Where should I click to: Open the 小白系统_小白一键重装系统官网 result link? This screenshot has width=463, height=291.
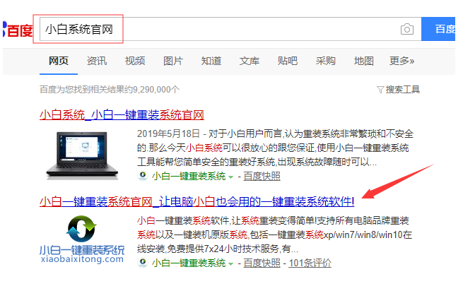122,115
